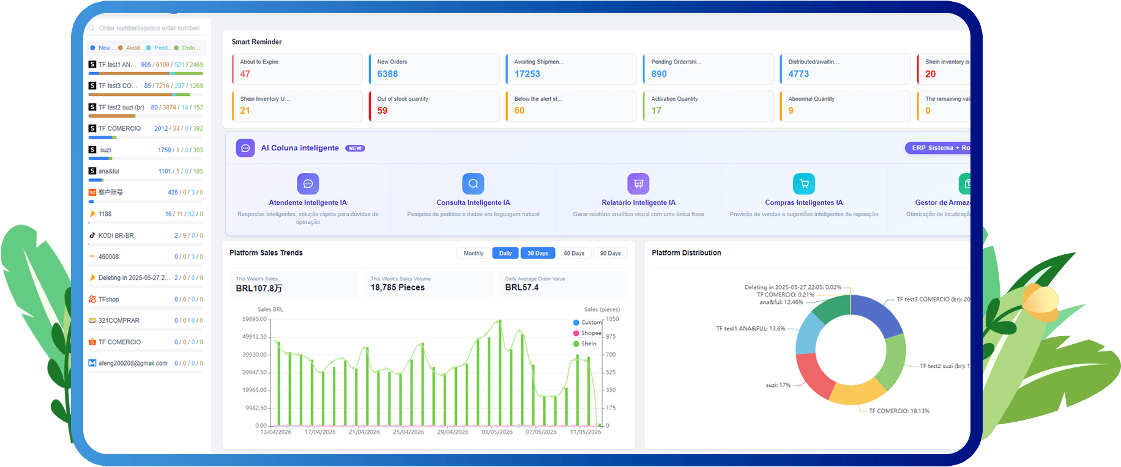Screen dimensions: 1121x467
Task: Select the TFshop store icon
Action: pos(92,300)
